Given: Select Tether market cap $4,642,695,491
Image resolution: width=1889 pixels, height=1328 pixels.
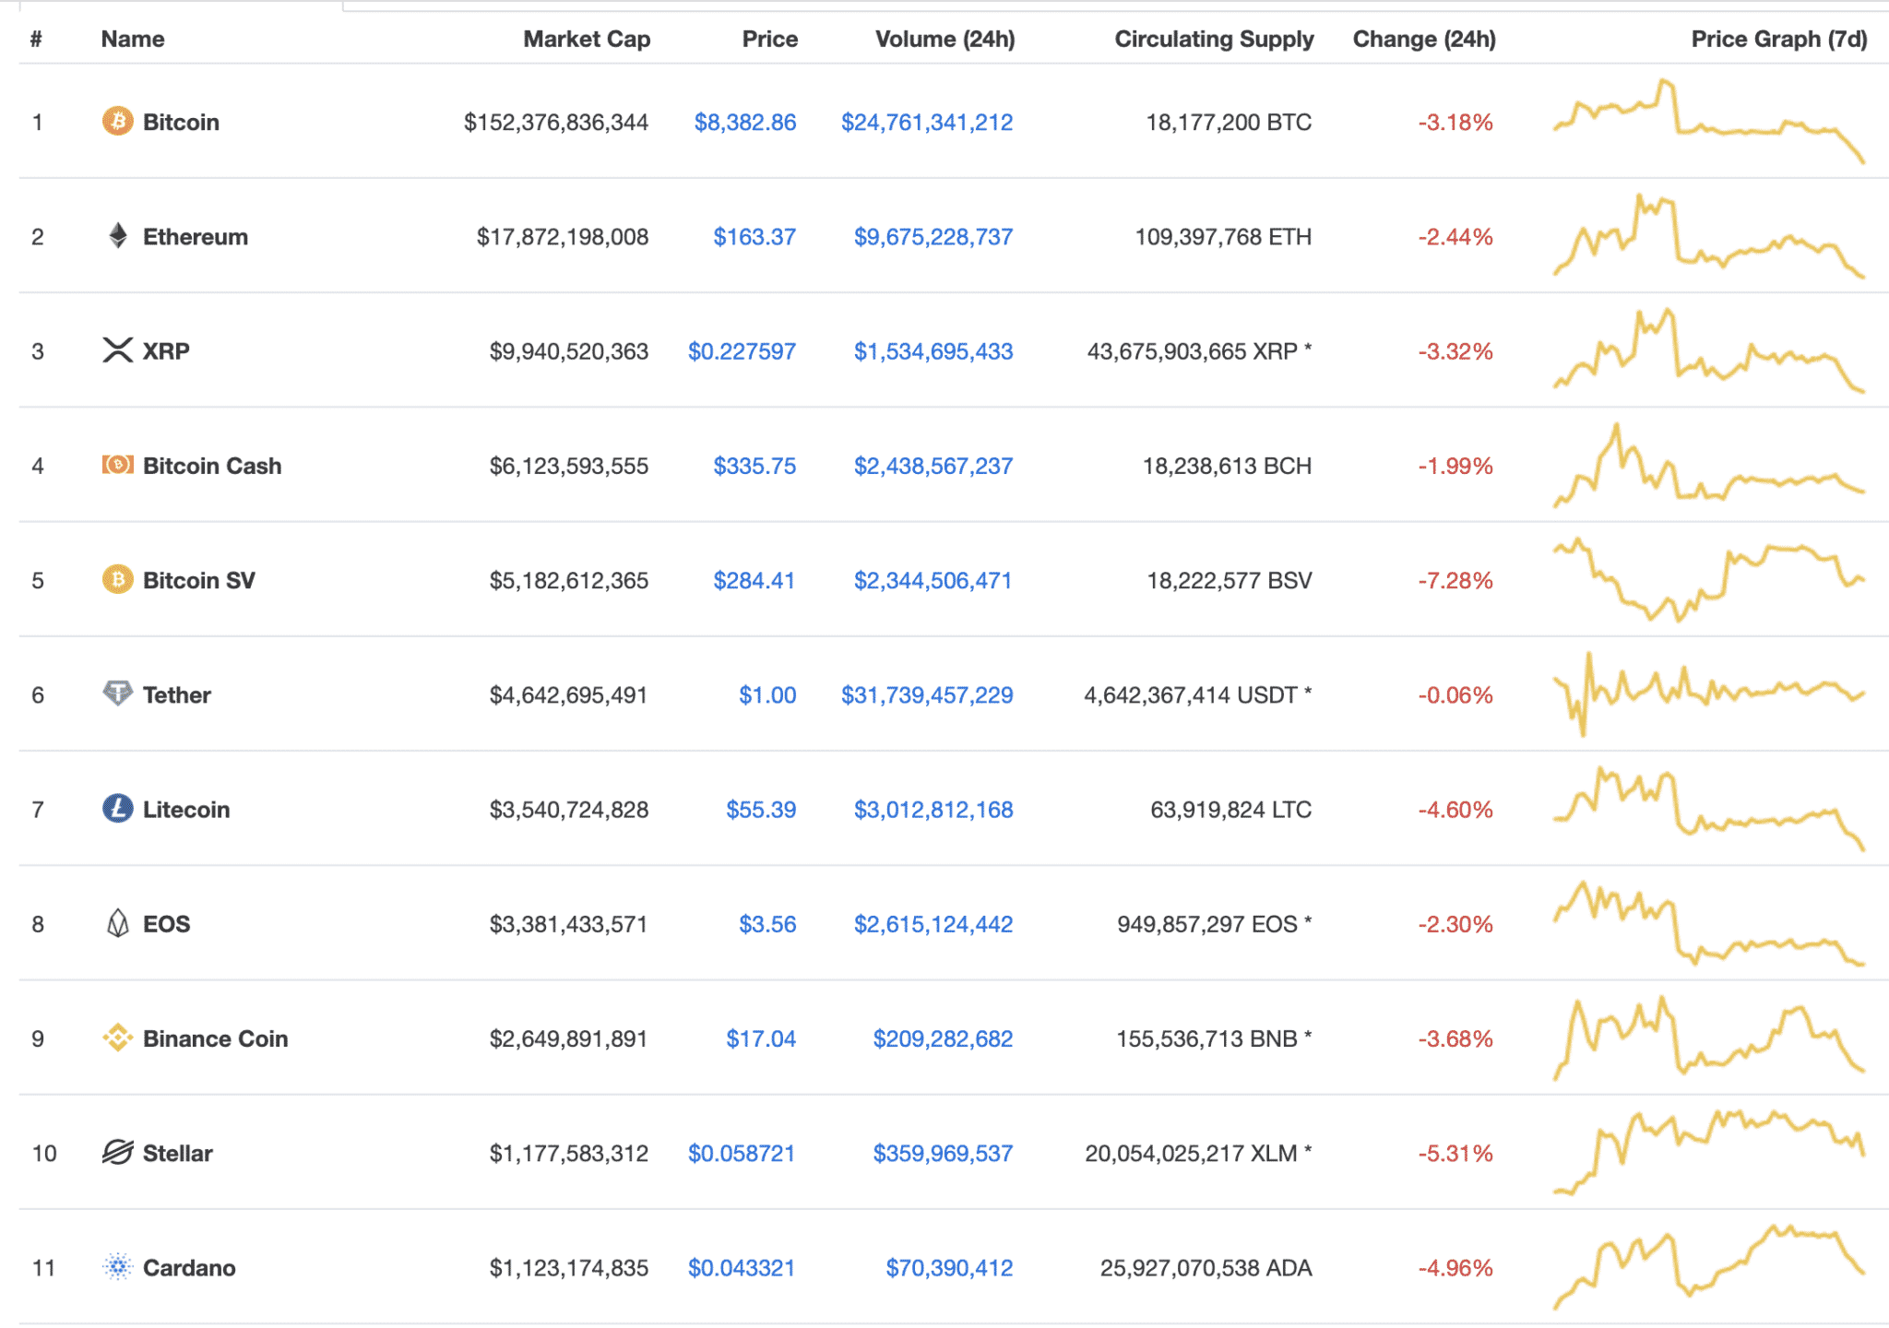Looking at the screenshot, I should click(x=569, y=694).
